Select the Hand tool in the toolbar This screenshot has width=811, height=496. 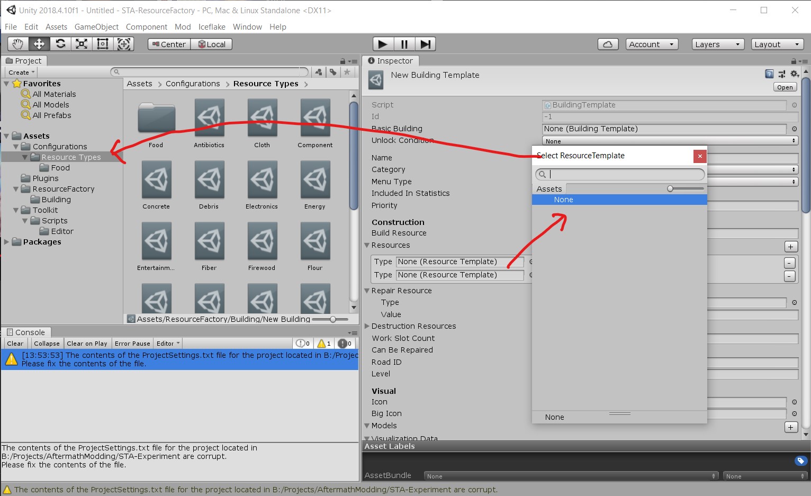tap(18, 44)
